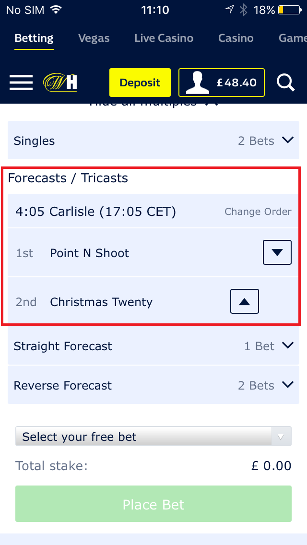Click Change Order for the Carlisle race
Viewport: 307px width, 545px height.
(258, 211)
